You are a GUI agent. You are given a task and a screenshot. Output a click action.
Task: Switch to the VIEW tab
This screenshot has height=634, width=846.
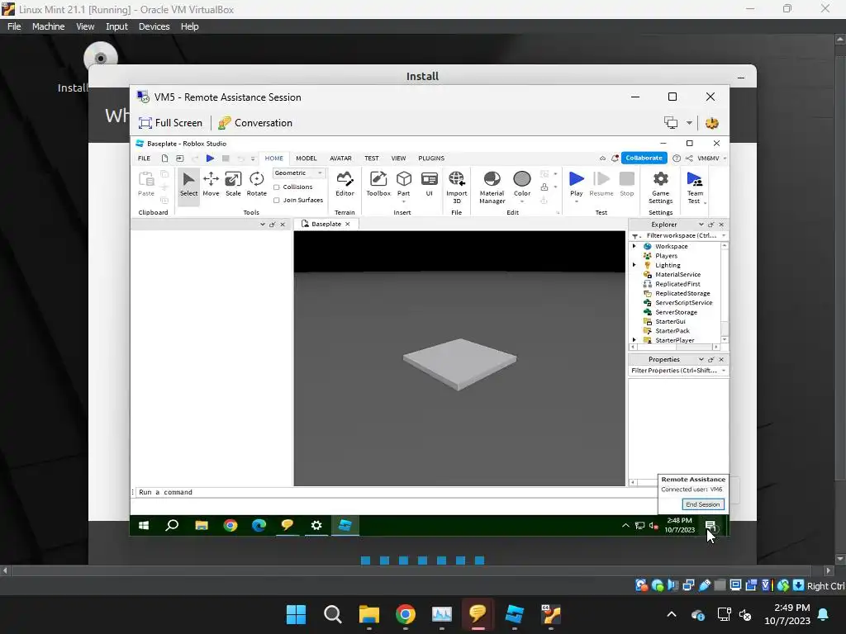click(x=398, y=158)
